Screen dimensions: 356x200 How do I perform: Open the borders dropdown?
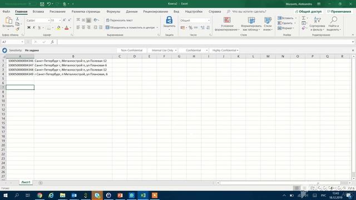[53, 28]
